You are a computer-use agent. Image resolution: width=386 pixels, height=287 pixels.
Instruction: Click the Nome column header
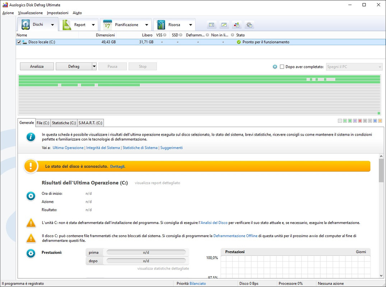coord(47,35)
